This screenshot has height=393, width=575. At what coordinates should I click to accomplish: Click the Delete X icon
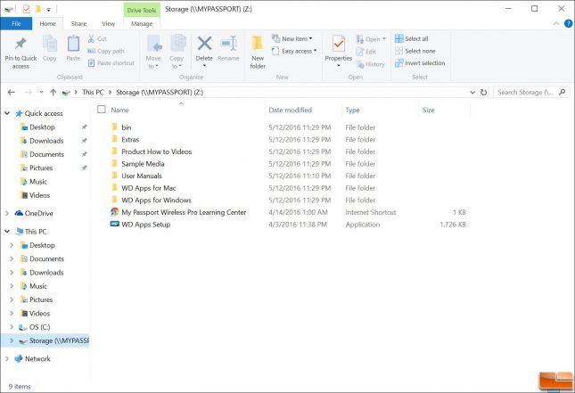pyautogui.click(x=204, y=44)
